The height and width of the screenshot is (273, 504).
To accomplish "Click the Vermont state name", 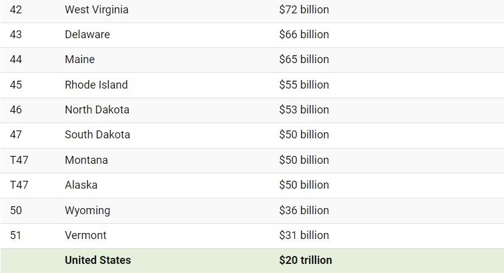I will point(86,235).
